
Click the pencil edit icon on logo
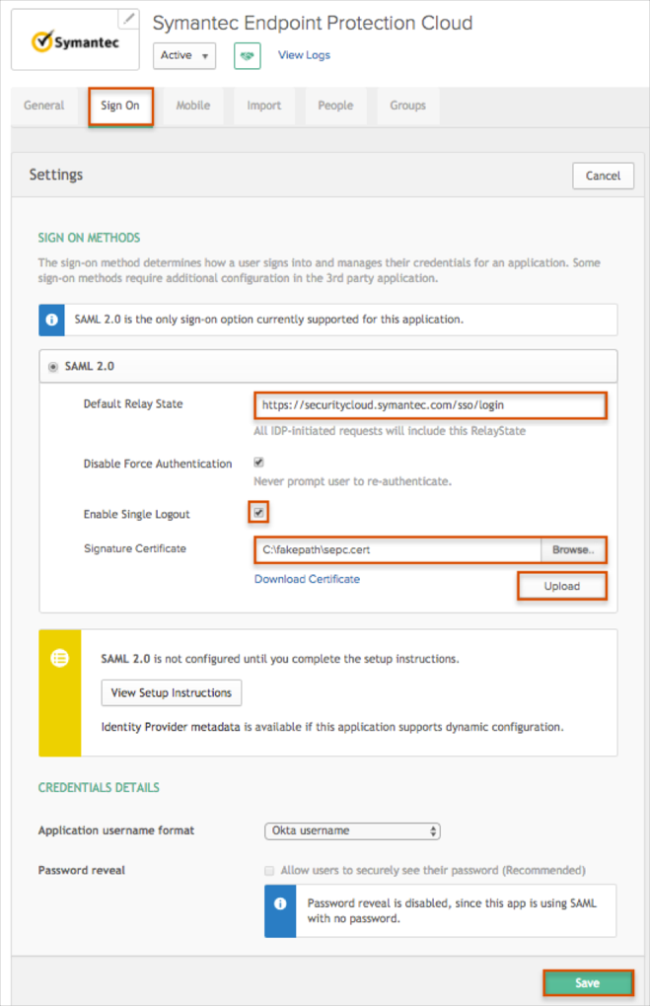(128, 19)
